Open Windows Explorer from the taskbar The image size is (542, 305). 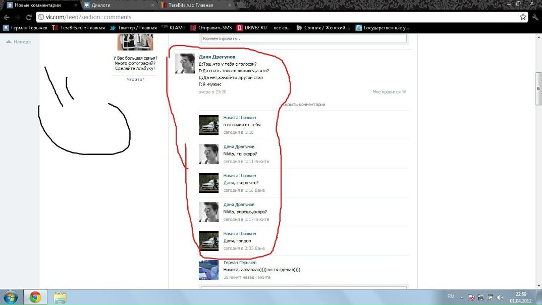pyautogui.click(x=60, y=297)
